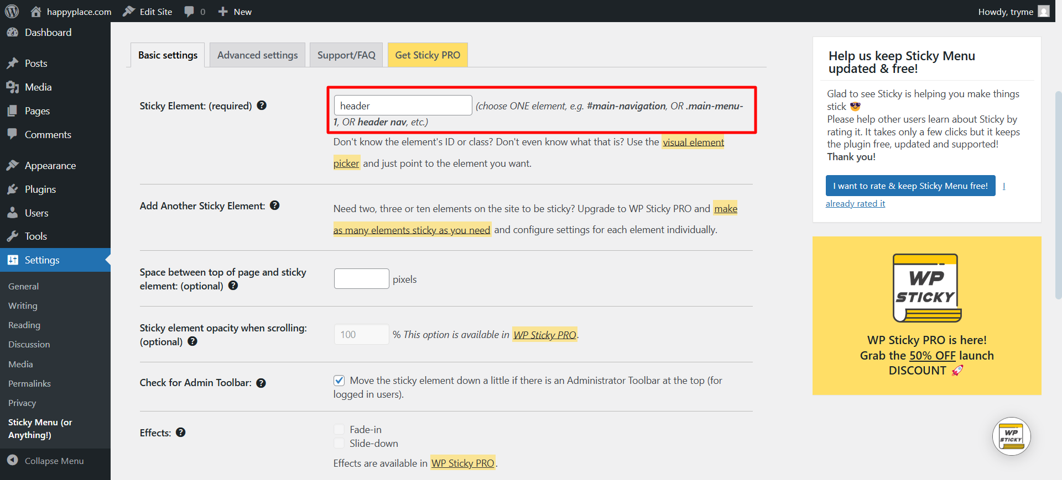Focus the Sticky Element header input
This screenshot has height=480, width=1062.
403,106
